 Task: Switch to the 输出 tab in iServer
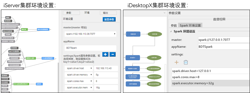click(108, 13)
